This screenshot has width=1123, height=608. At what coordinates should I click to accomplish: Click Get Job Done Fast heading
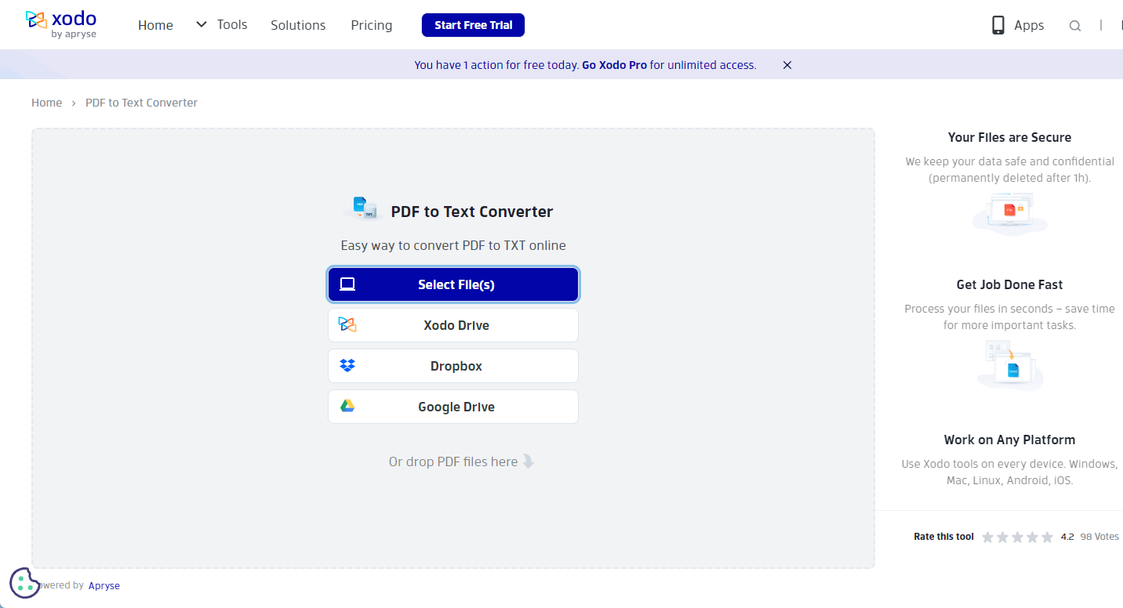click(x=1009, y=284)
